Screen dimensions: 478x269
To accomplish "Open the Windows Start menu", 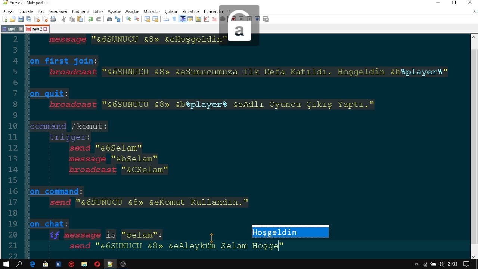I will pos(6,264).
